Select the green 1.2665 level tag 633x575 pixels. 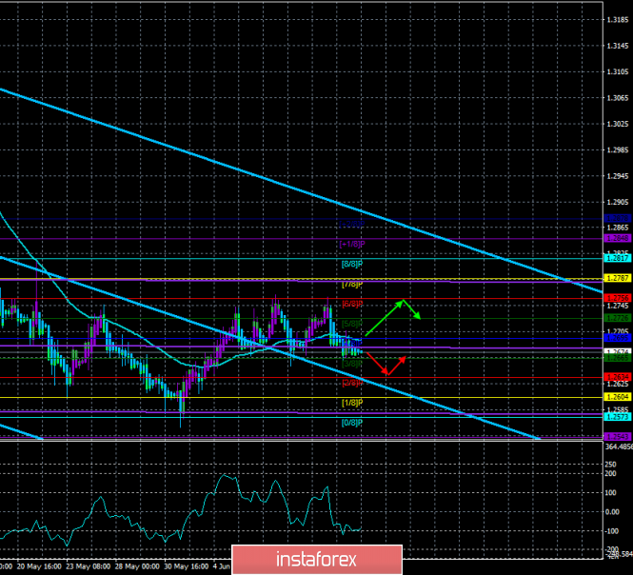[618, 358]
